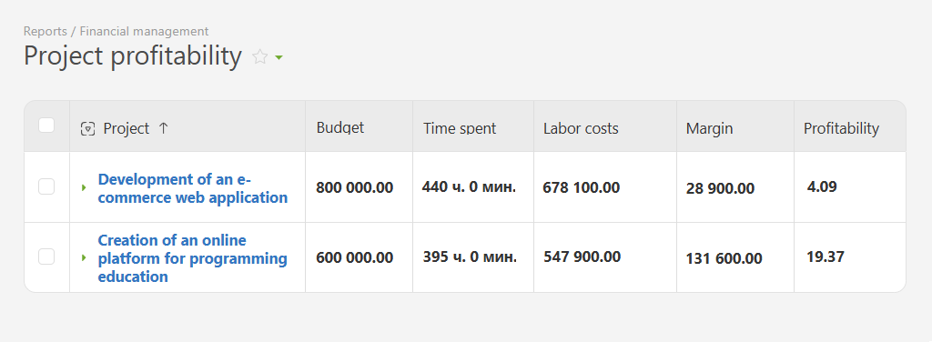Viewport: 932px width, 342px height.
Task: Expand the online platform for programming education row
Action: [84, 257]
